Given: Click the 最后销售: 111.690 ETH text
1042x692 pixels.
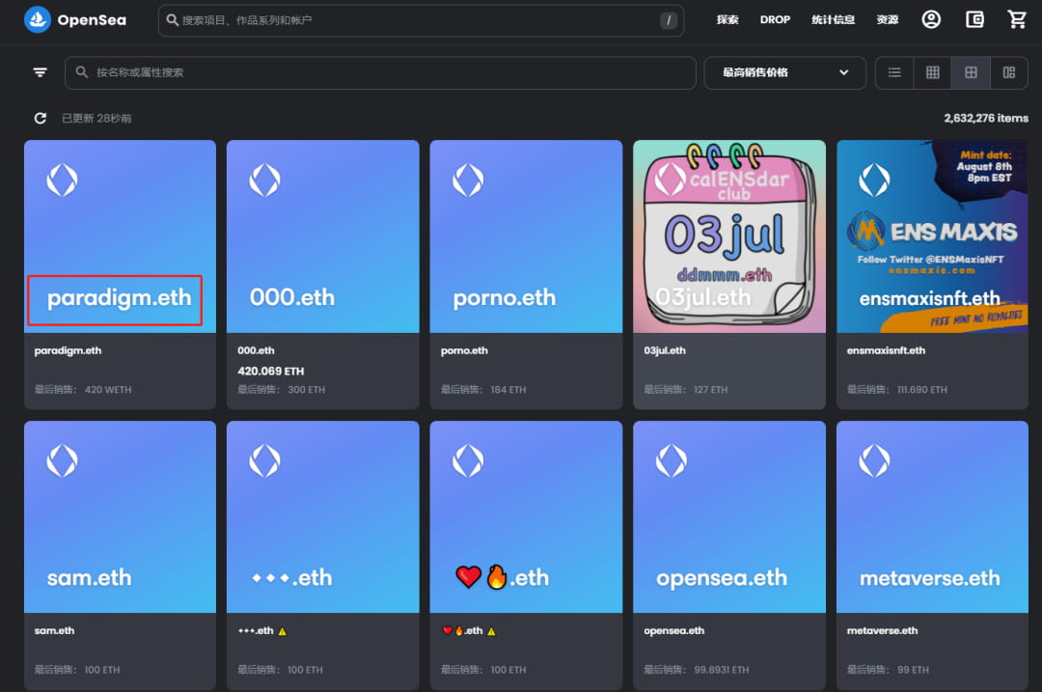Looking at the screenshot, I should 897,390.
